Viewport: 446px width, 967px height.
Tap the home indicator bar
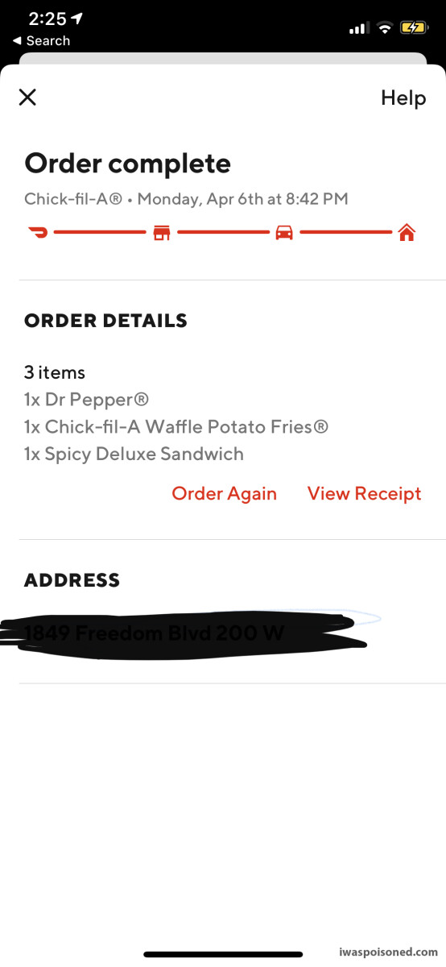tap(223, 955)
